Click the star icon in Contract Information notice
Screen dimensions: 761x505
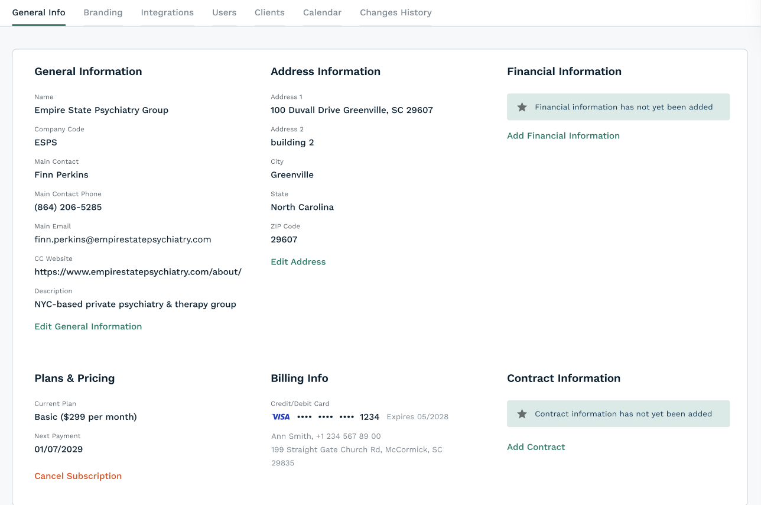pos(522,414)
